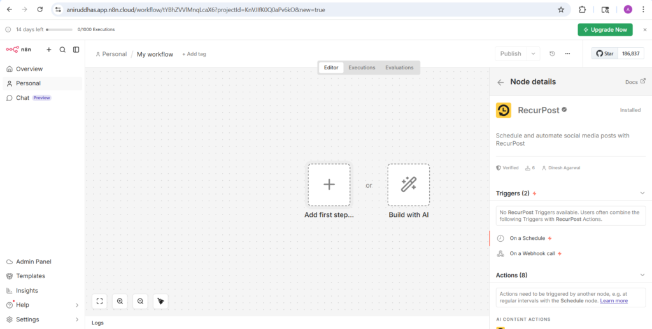Switch to the Editor tab

pyautogui.click(x=331, y=67)
